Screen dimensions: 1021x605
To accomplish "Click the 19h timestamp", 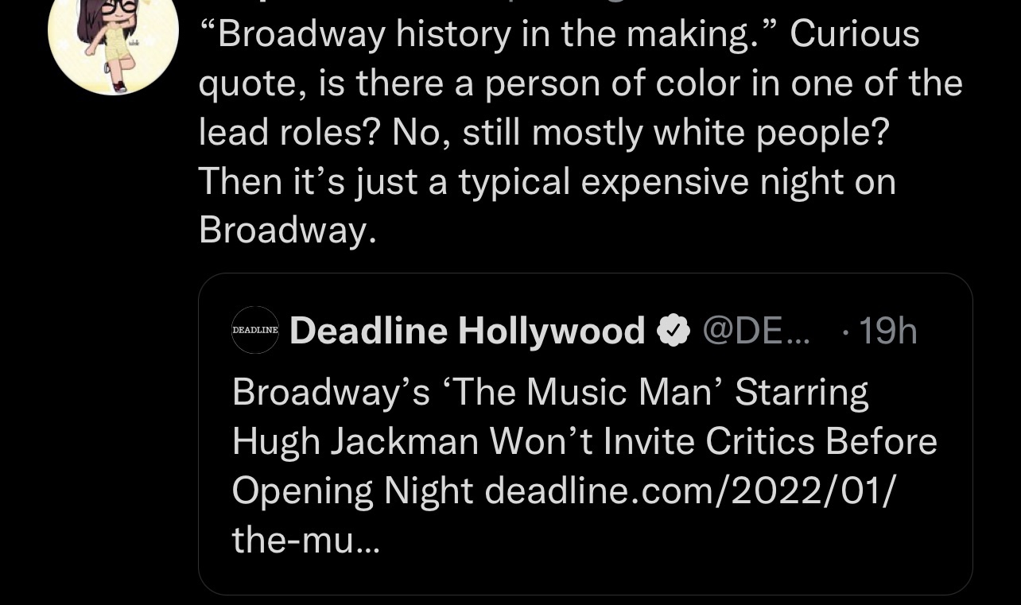I will [887, 331].
